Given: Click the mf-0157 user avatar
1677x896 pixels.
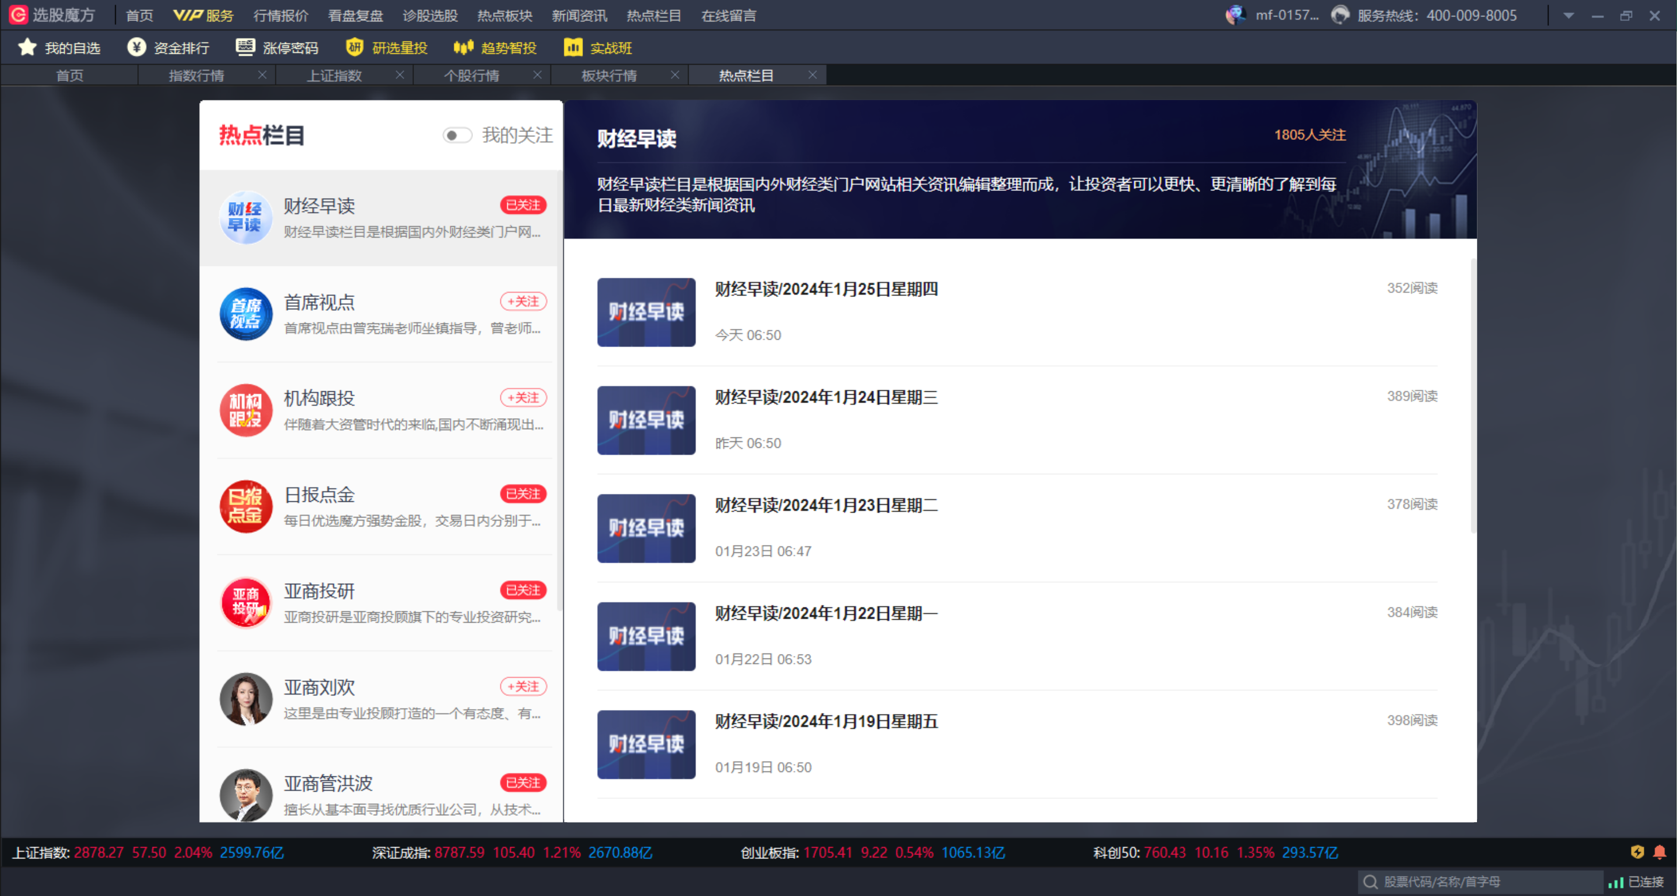Looking at the screenshot, I should [1236, 14].
